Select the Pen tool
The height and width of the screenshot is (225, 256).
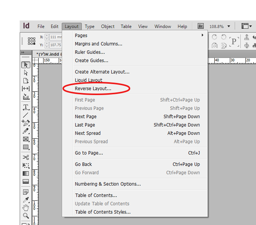pos(26,123)
